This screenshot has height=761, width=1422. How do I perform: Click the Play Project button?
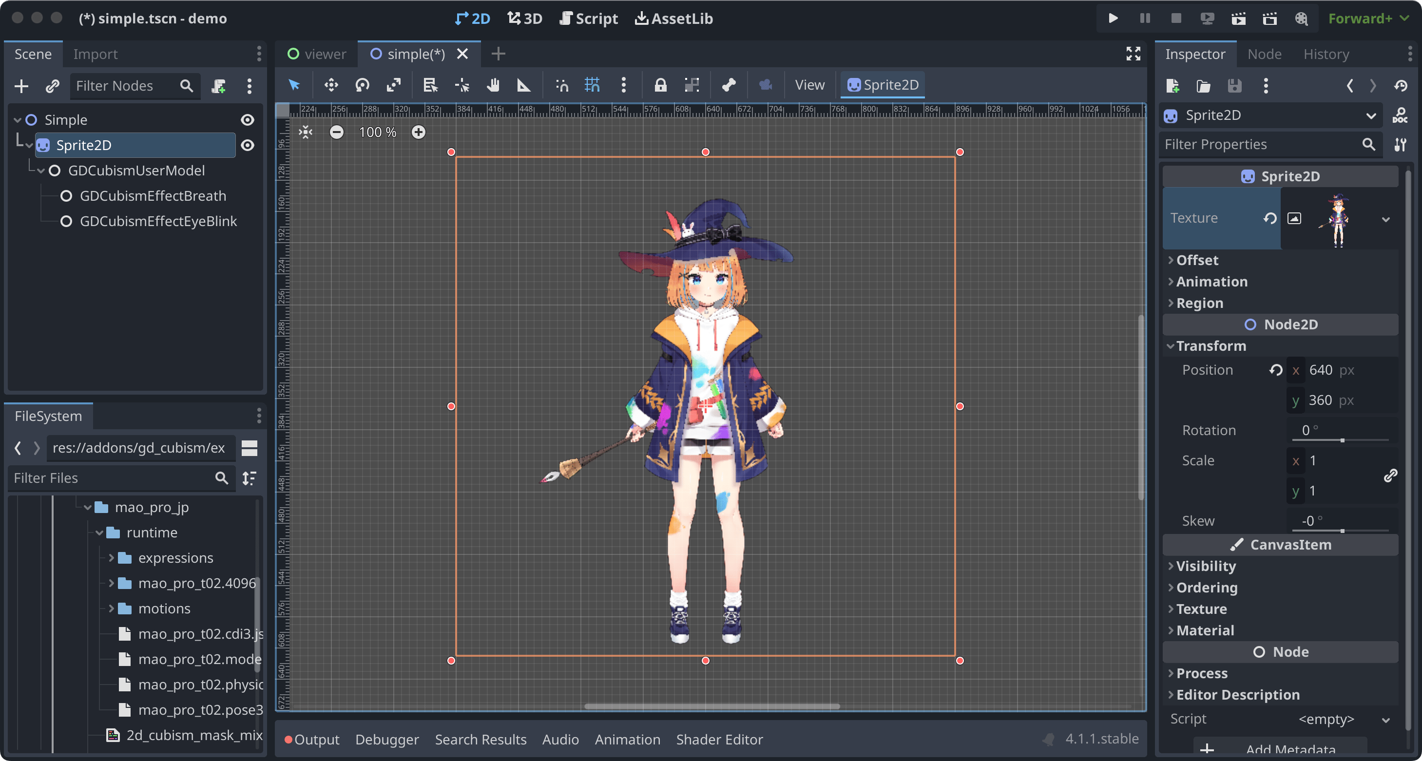[1113, 19]
